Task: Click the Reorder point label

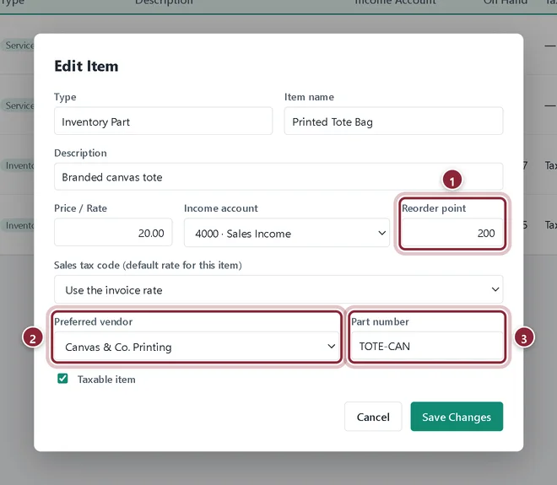Action: tap(434, 208)
